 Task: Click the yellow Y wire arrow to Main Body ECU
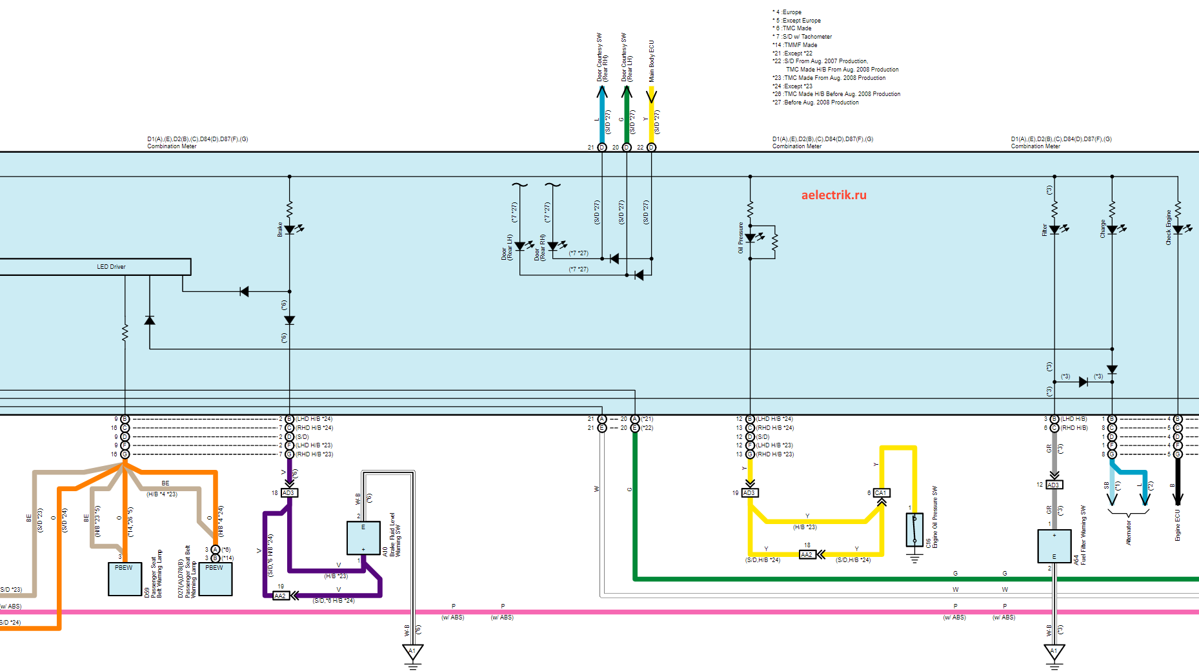651,115
